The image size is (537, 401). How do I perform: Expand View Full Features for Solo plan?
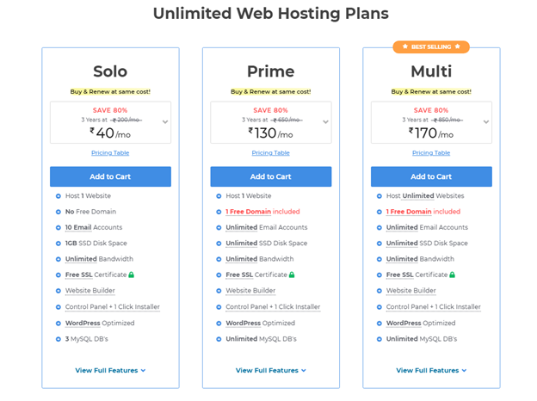pyautogui.click(x=110, y=371)
